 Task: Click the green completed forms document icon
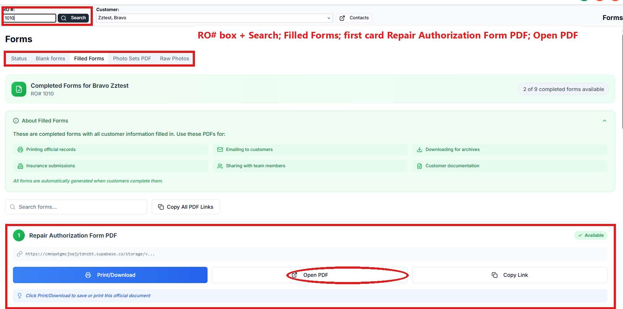point(19,89)
